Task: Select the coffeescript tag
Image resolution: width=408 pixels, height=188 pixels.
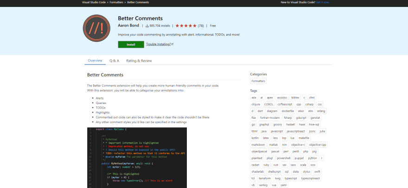Action: (285, 104)
